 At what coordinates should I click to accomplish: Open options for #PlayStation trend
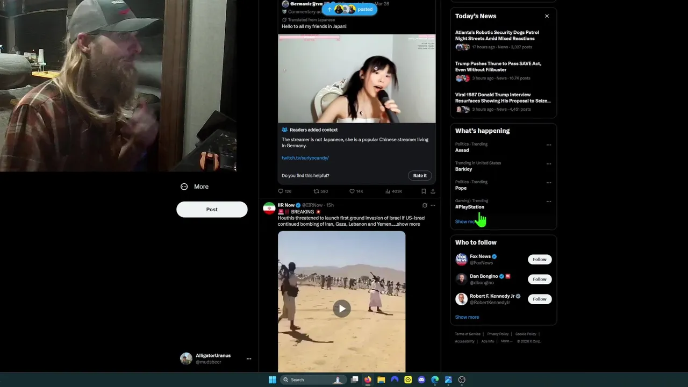548,201
